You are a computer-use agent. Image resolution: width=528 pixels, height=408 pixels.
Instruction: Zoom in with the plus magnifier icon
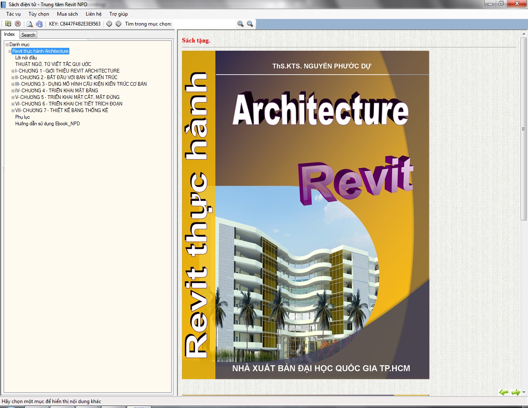click(x=240, y=24)
